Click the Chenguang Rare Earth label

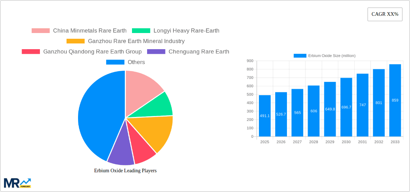tap(199, 52)
